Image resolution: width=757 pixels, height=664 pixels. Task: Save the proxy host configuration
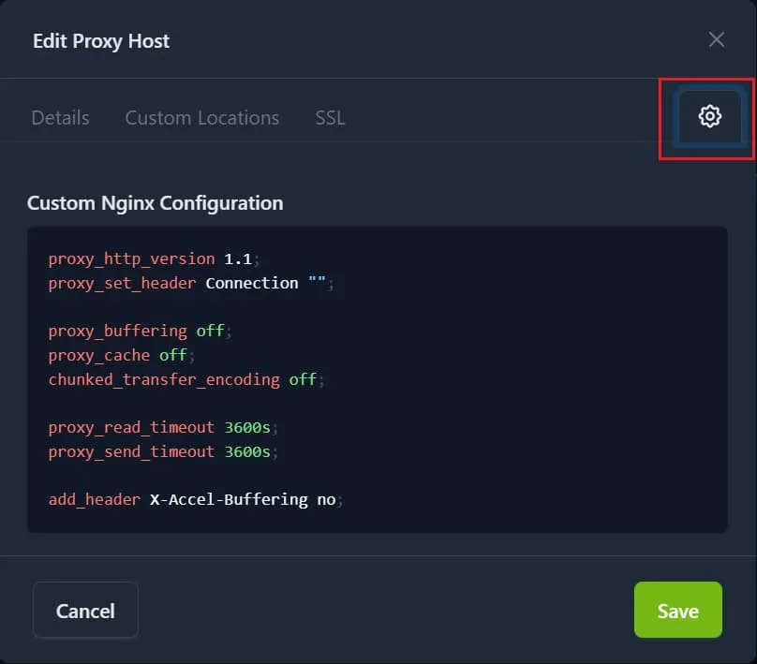[x=677, y=611]
